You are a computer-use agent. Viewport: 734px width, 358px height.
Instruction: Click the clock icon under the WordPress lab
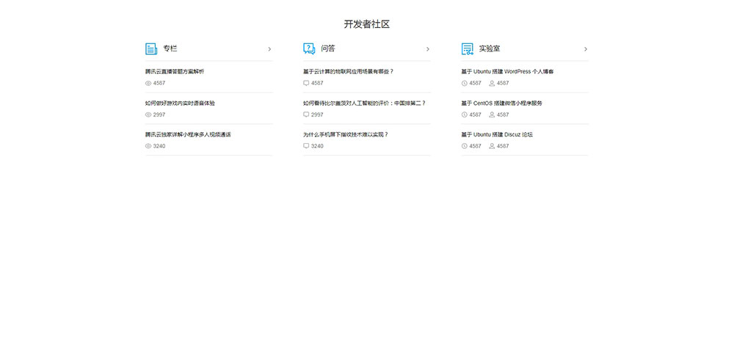[x=464, y=84]
